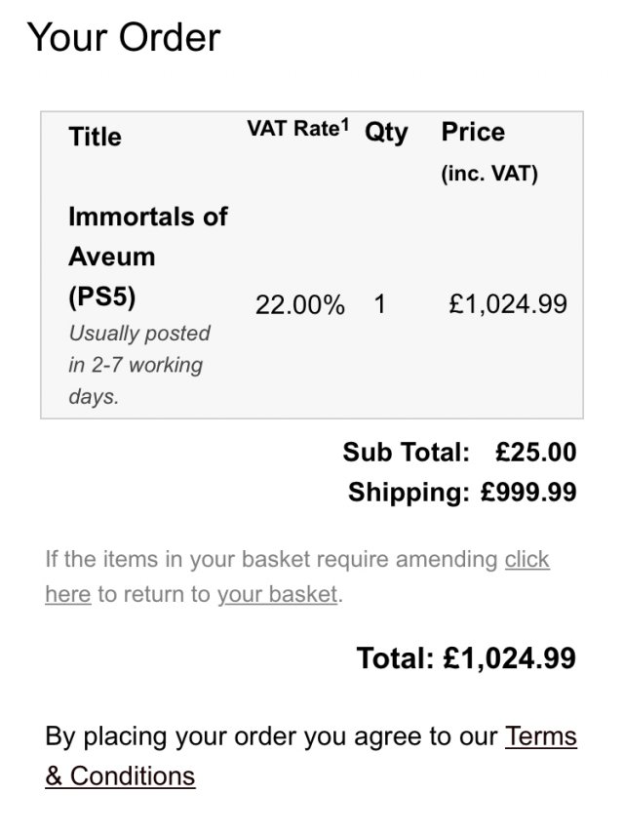
Task: Click the £25.00 sub total amount
Action: (x=535, y=453)
